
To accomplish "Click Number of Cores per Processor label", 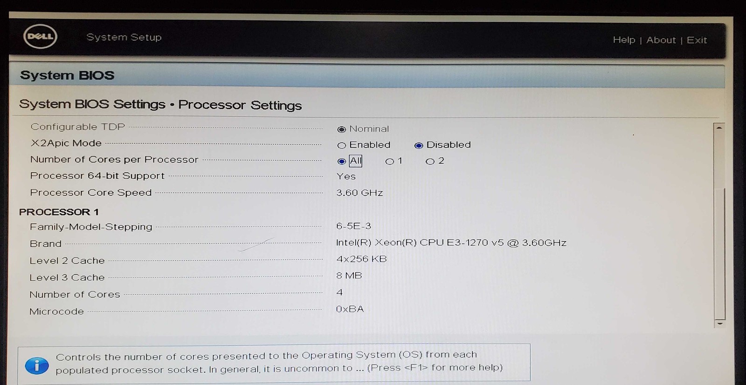I will (114, 160).
